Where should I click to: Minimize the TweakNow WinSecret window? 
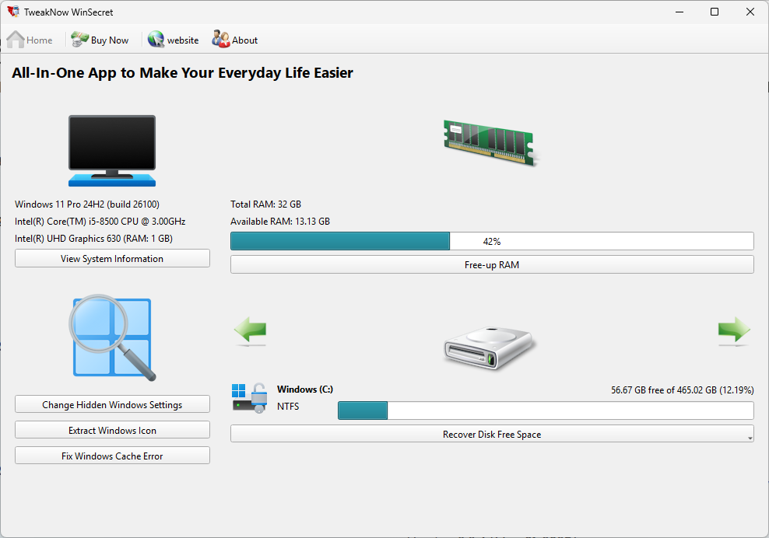(x=679, y=12)
